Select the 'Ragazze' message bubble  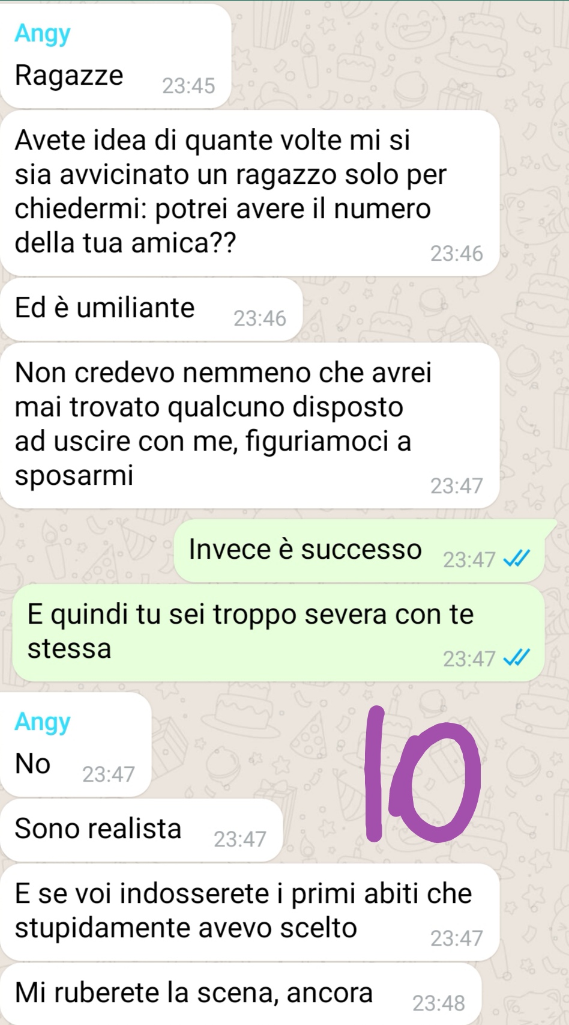115,56
